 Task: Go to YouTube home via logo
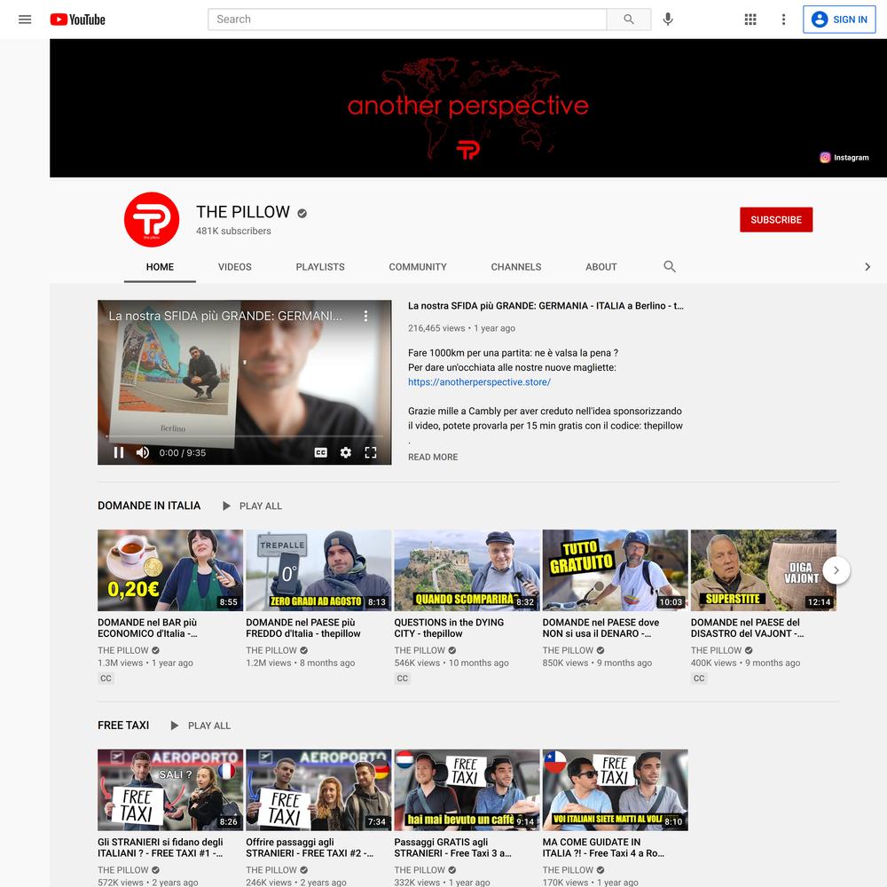pos(77,20)
